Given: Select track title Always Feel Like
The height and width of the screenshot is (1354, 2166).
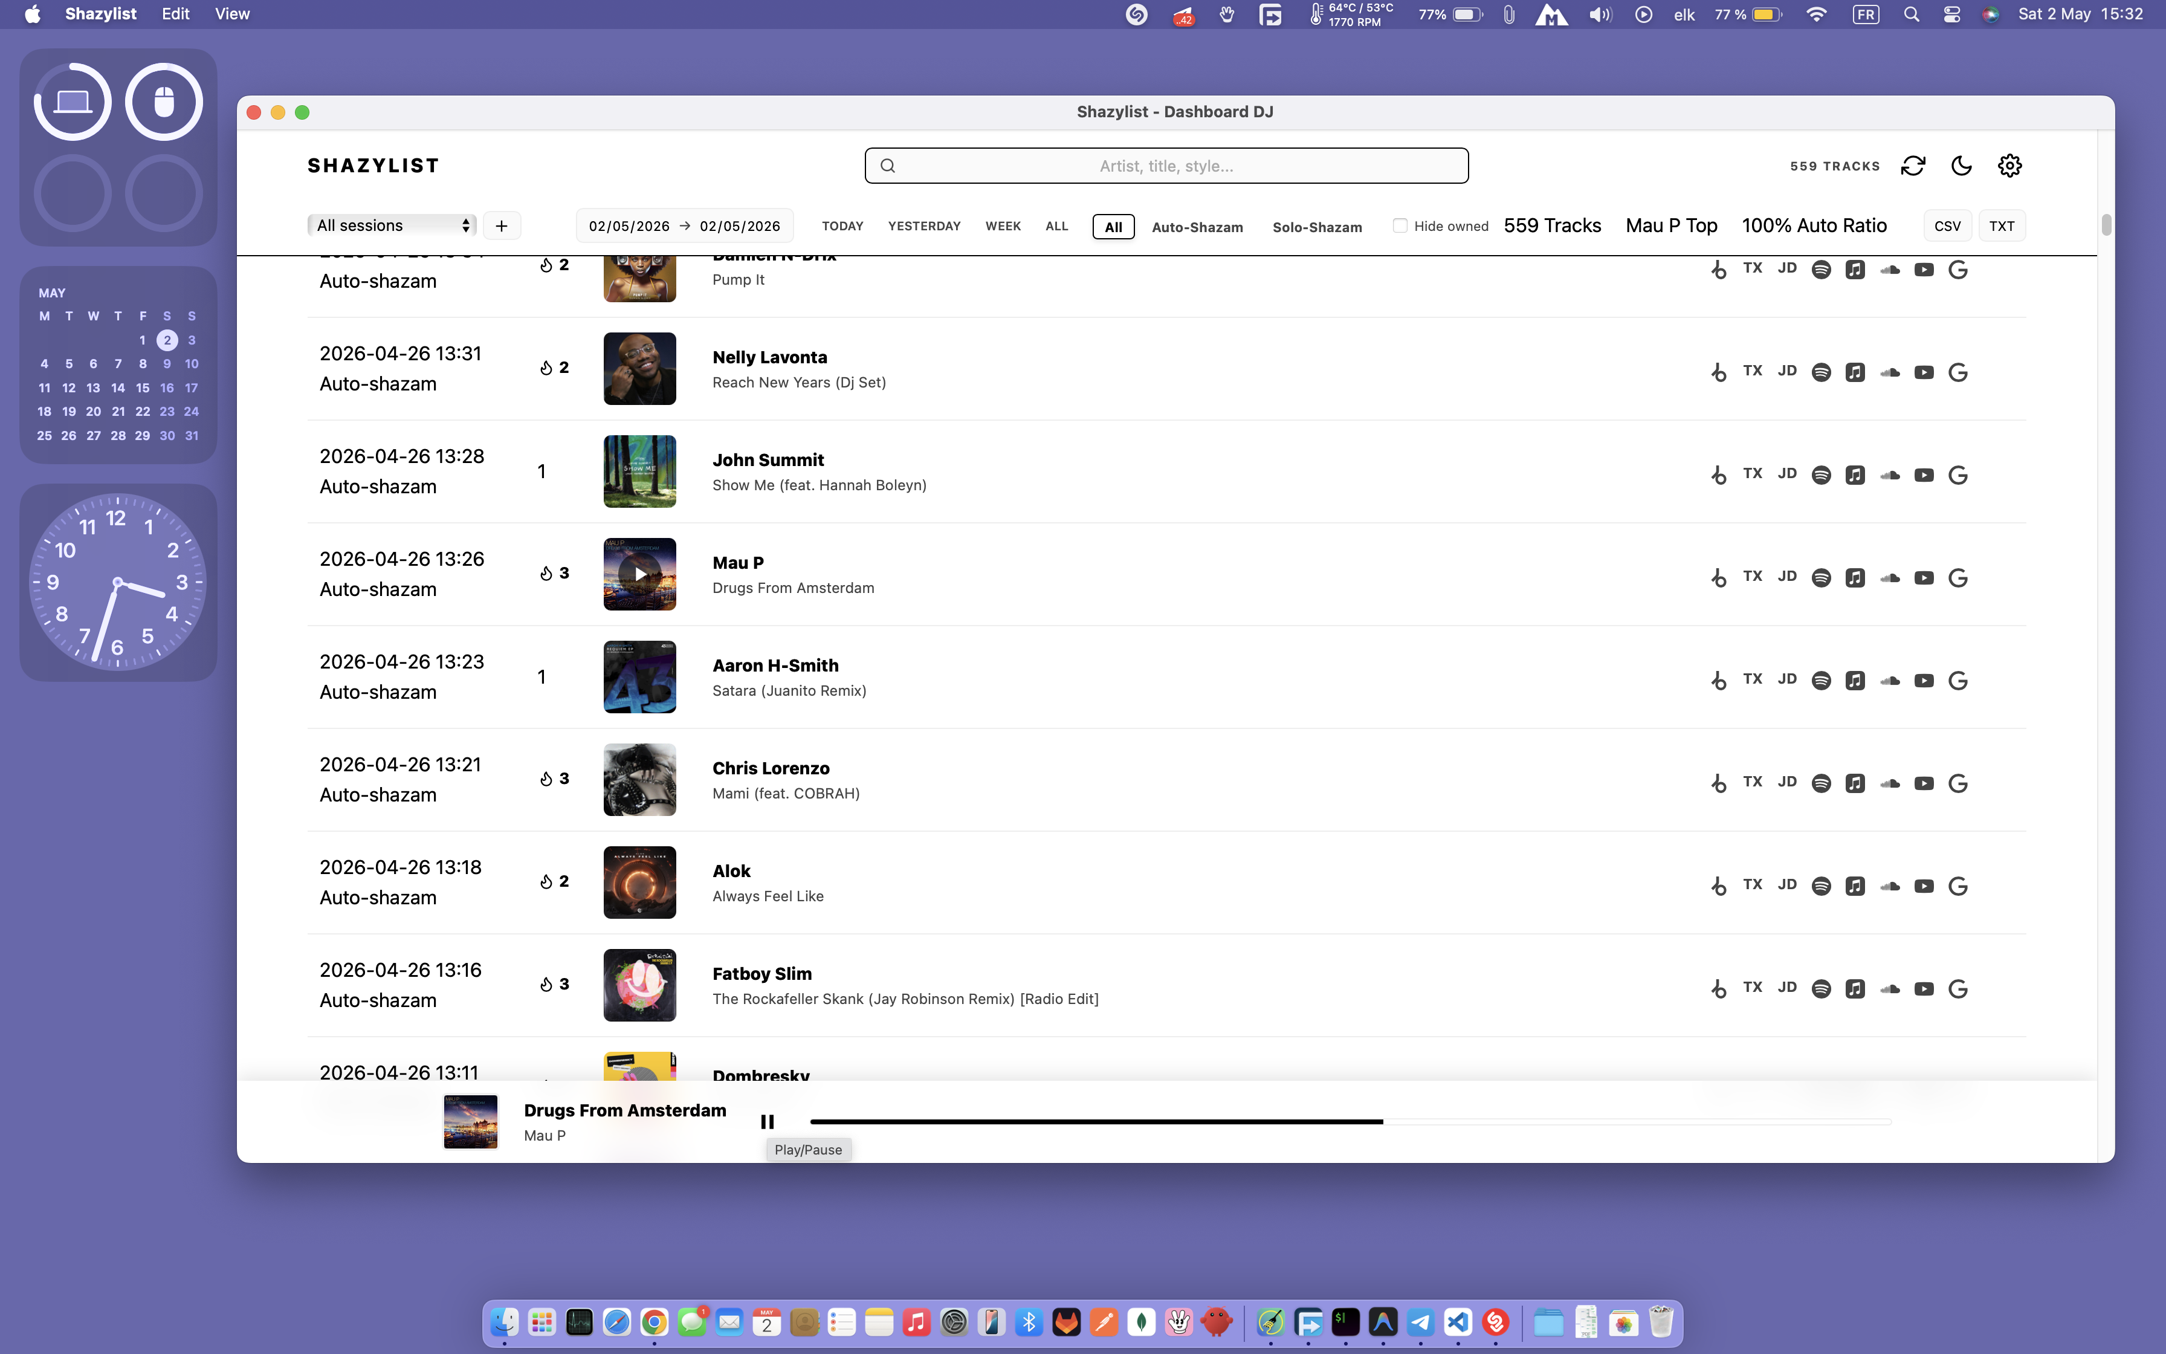Looking at the screenshot, I should [x=768, y=895].
